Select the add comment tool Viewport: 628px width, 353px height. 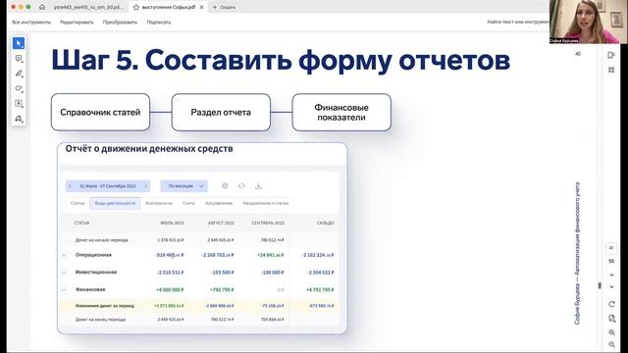[x=19, y=59]
